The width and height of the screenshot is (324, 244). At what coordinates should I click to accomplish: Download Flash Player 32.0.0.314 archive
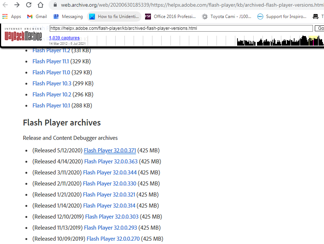(109, 206)
